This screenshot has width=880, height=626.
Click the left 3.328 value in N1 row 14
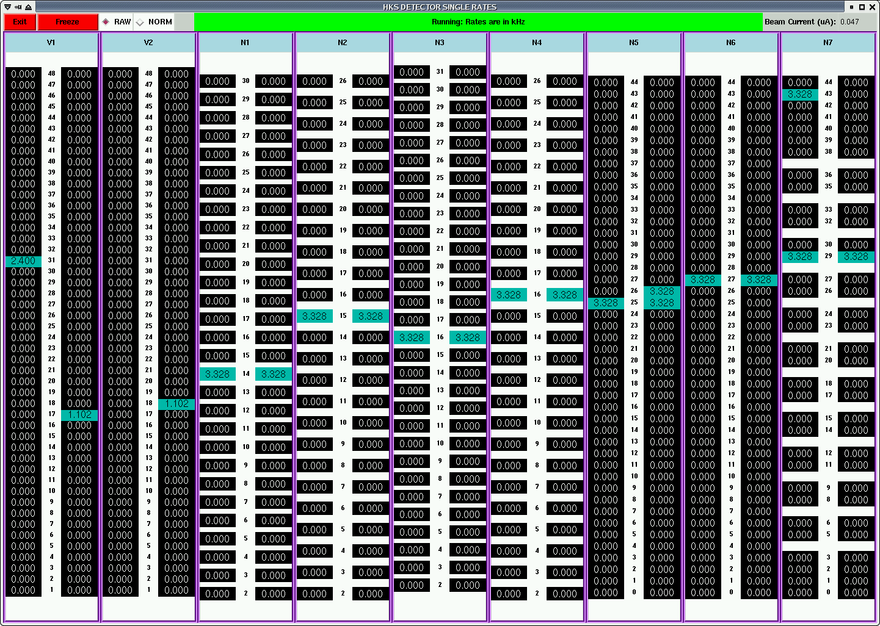pos(217,374)
